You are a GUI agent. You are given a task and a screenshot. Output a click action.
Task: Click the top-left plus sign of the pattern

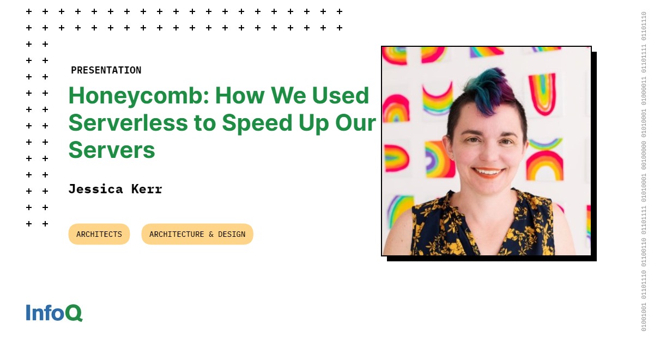coord(29,11)
